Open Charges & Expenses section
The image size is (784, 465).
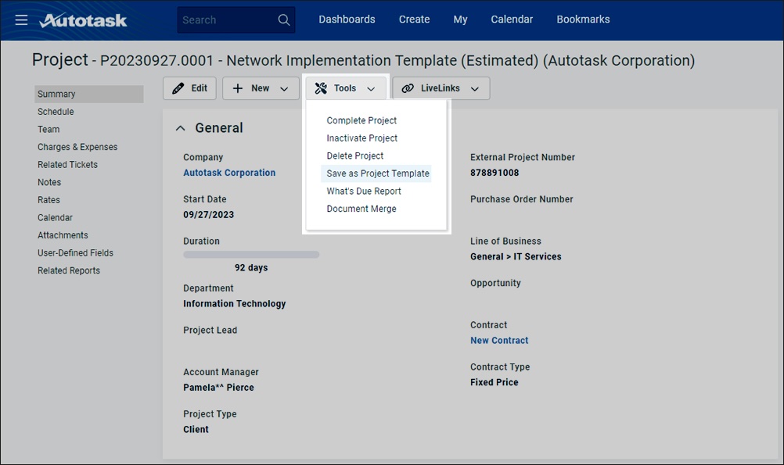click(77, 147)
